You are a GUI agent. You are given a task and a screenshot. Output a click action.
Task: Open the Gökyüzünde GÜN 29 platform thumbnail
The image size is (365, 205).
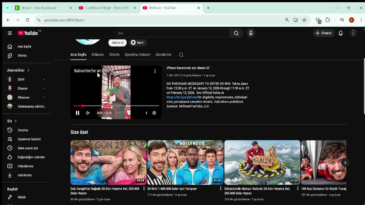(x=262, y=162)
